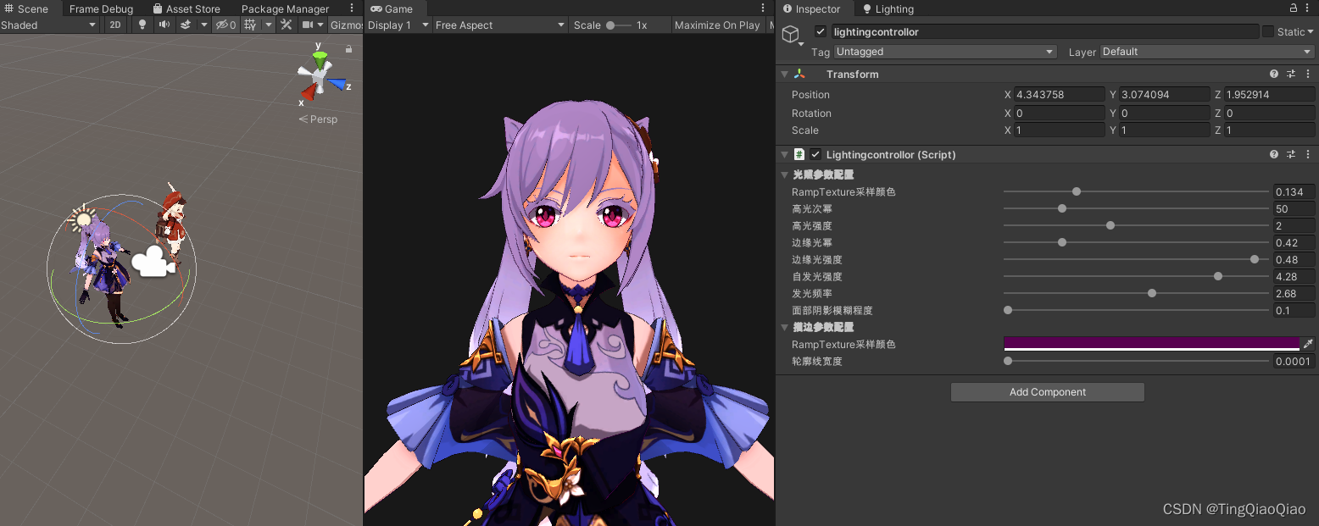Toggle the Scene view grid icon
Image resolution: width=1319 pixels, height=526 pixels.
coord(250,25)
